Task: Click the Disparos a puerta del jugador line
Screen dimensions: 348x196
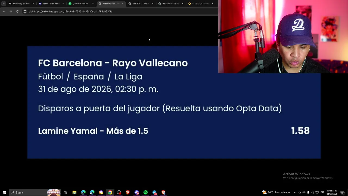Action: coord(160,108)
